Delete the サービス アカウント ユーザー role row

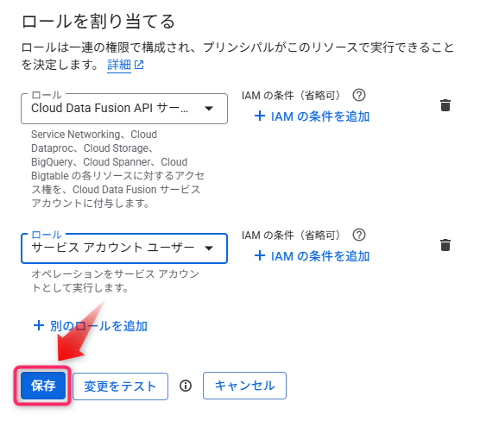click(x=445, y=245)
